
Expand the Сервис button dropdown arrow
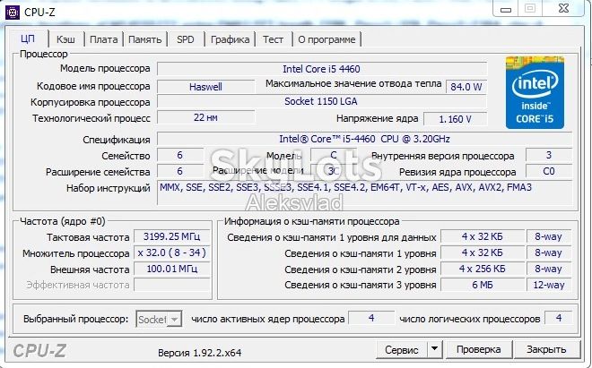coord(434,349)
